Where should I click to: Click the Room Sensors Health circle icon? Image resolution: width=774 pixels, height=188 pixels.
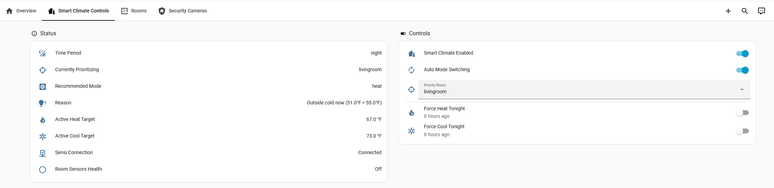coord(43,170)
